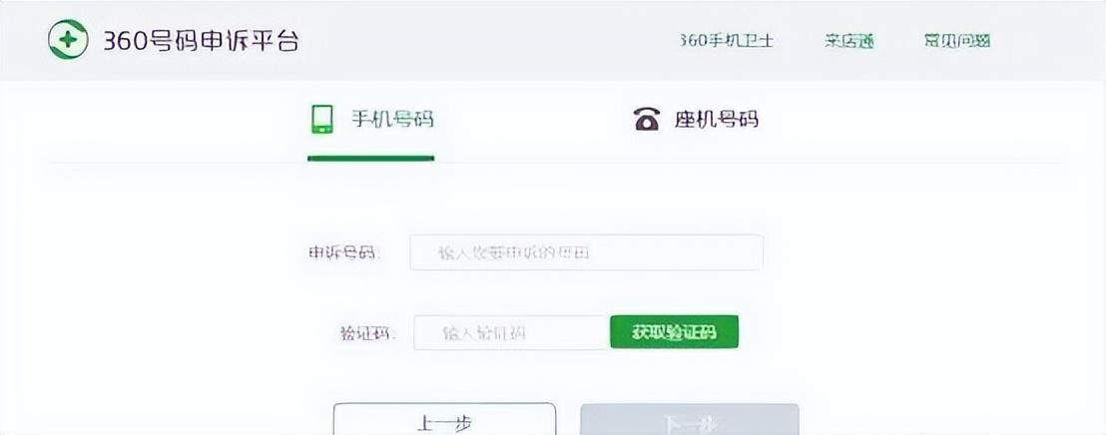Open the 常见问题 help link
1106x435 pixels.
[956, 41]
